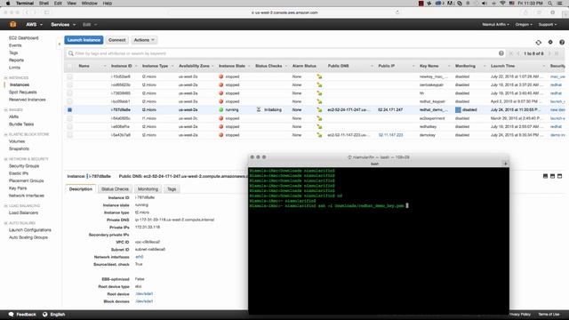Switch to the Status Checks tab
This screenshot has height=320, width=569.
coord(115,189)
